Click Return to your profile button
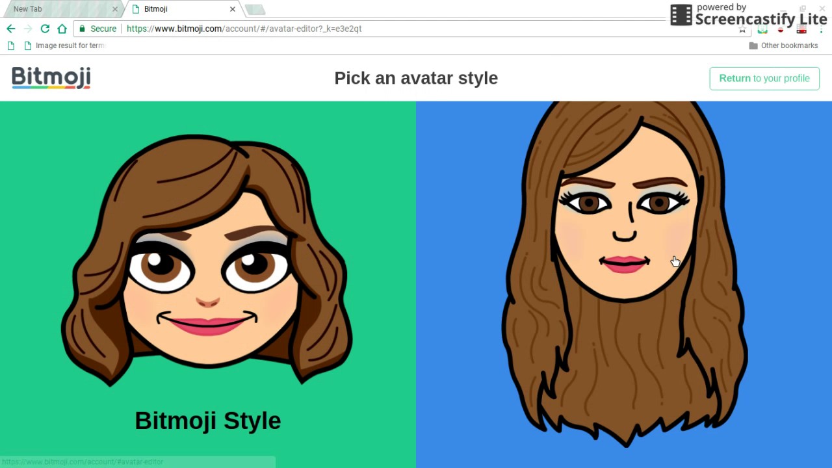 (x=764, y=78)
